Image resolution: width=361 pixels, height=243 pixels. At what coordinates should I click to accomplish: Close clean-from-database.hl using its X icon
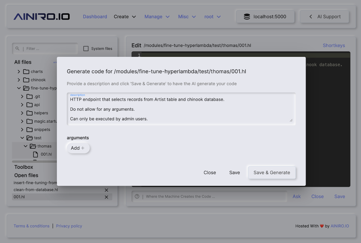[x=106, y=190]
